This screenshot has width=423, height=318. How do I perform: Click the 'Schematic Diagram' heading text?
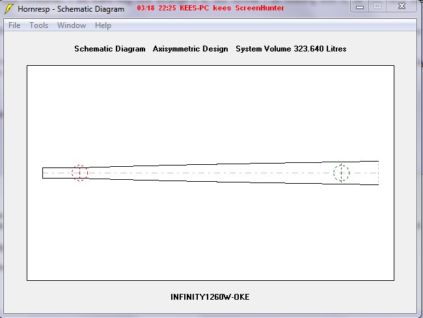pyautogui.click(x=110, y=49)
